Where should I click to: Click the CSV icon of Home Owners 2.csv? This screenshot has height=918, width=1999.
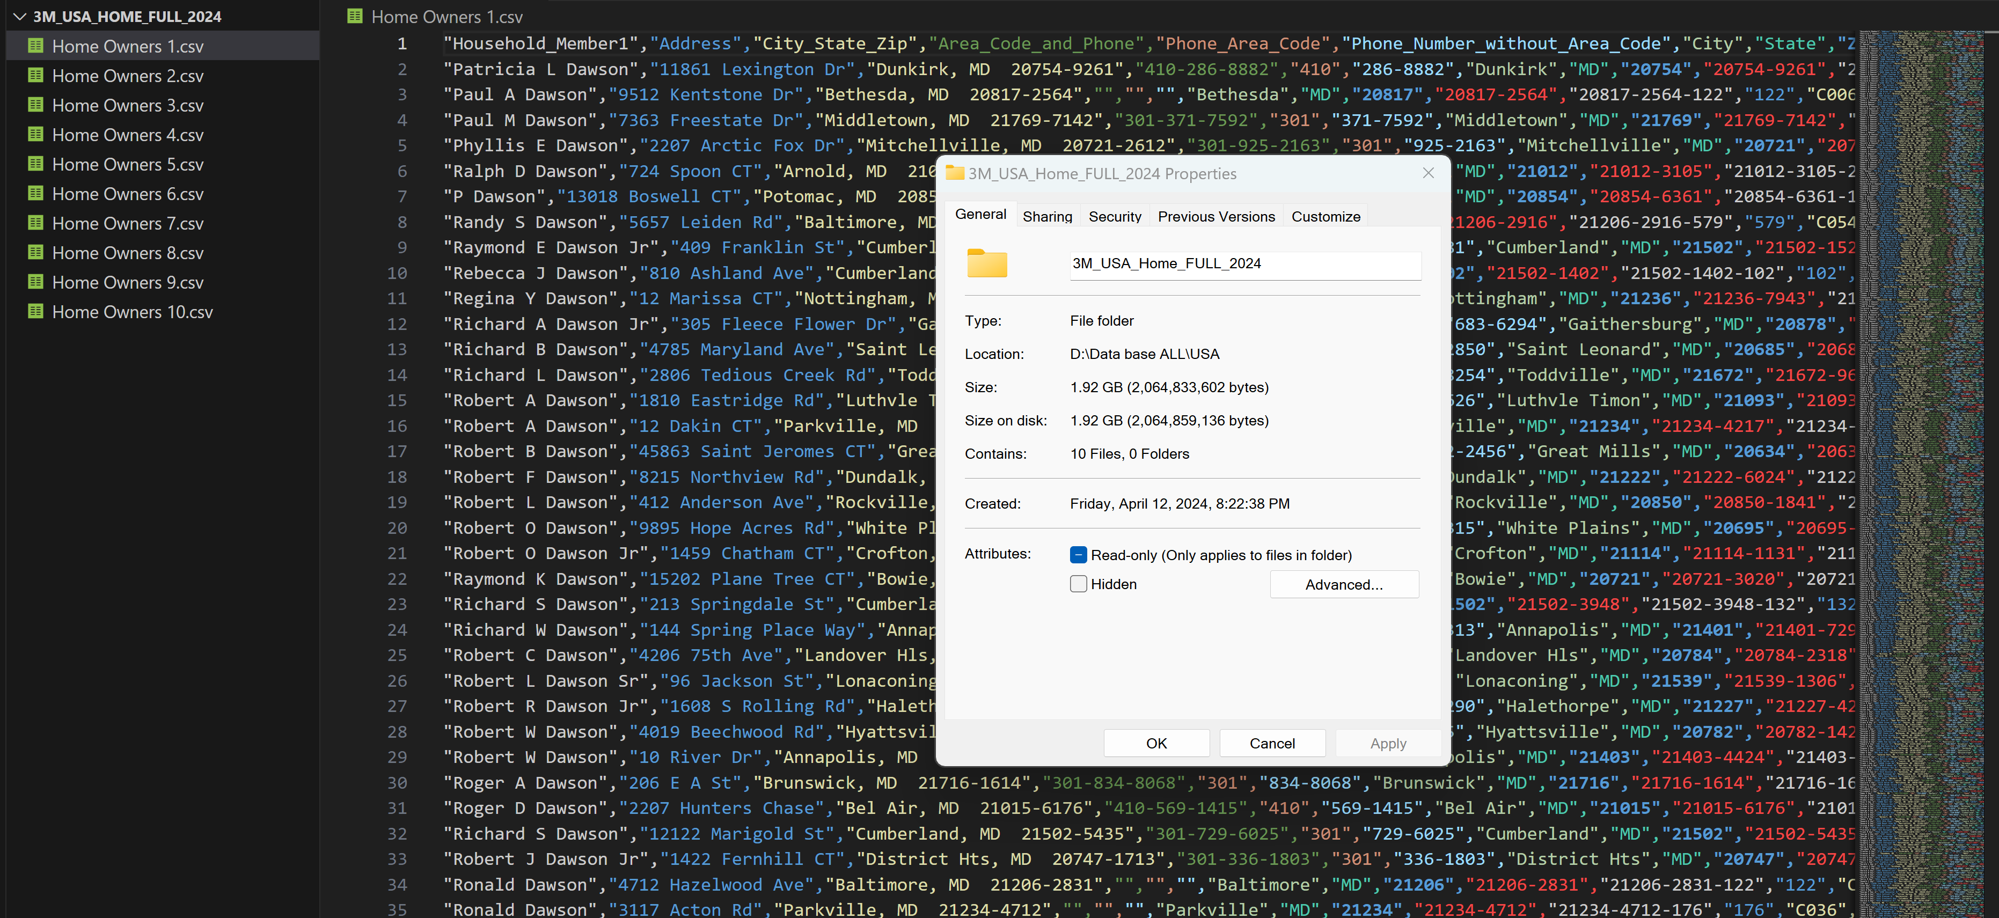click(x=35, y=75)
